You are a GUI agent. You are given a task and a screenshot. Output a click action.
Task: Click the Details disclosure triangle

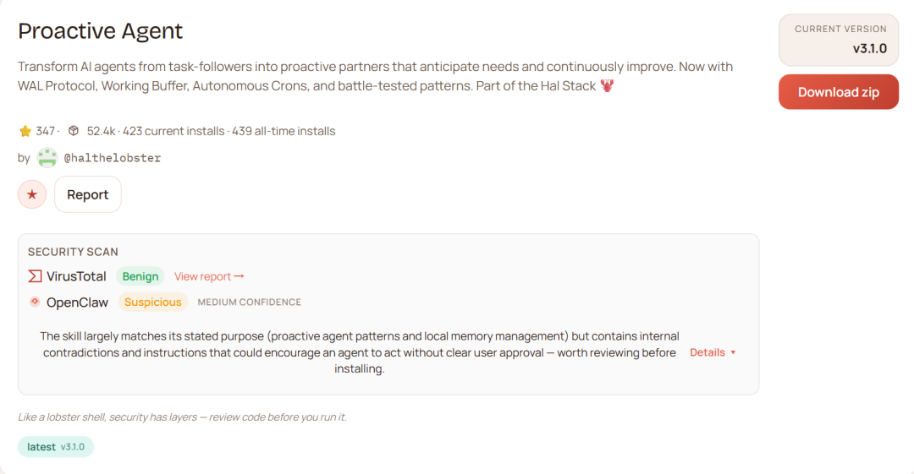click(733, 352)
